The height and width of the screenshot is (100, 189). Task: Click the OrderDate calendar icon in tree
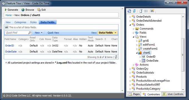(143, 61)
